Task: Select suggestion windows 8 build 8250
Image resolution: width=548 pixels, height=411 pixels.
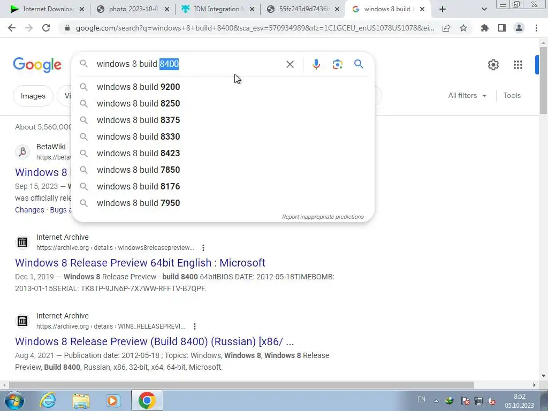Action: click(x=223, y=103)
